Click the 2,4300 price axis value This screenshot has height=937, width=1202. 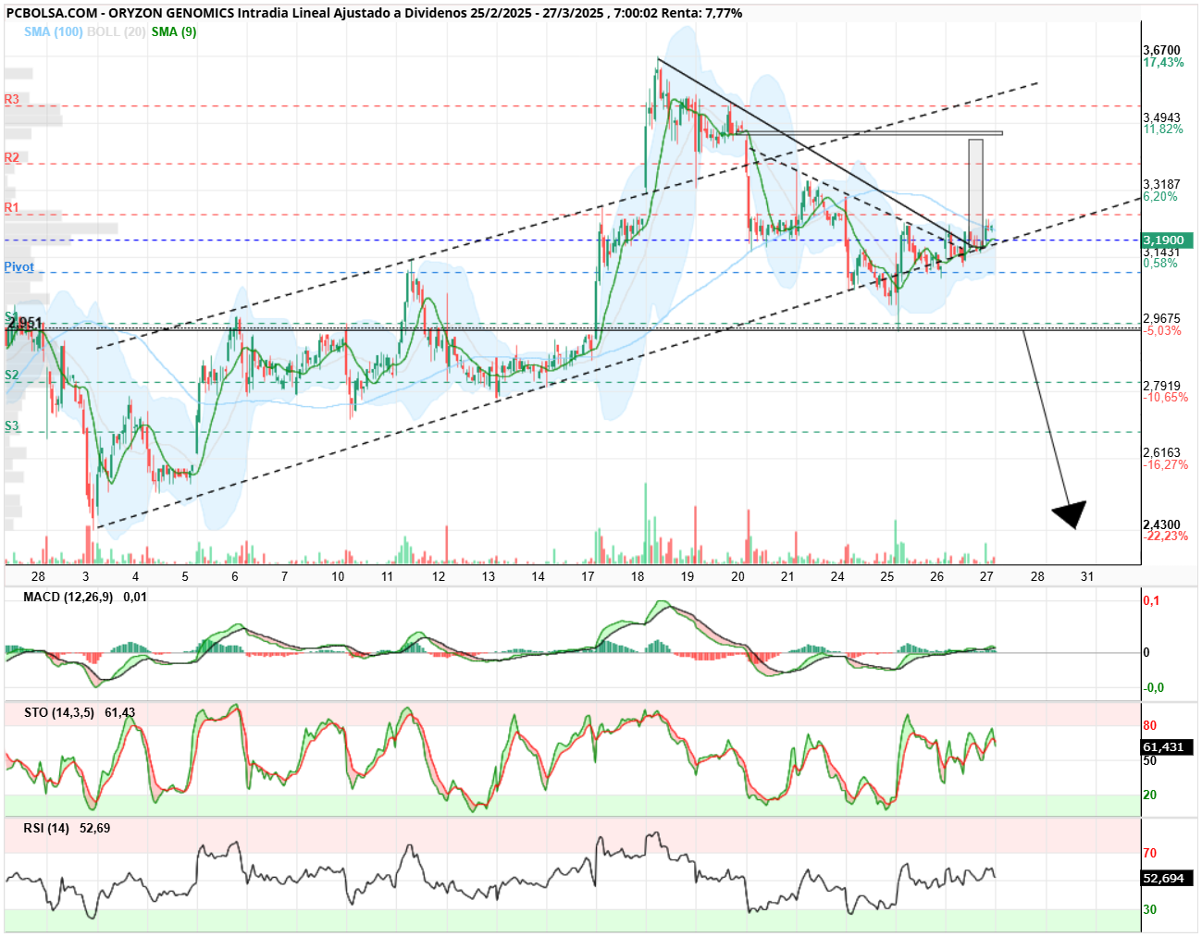[1161, 524]
